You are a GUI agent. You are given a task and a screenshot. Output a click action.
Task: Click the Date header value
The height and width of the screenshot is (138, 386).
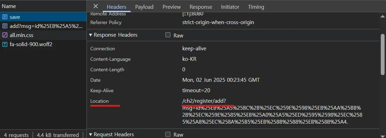click(221, 80)
